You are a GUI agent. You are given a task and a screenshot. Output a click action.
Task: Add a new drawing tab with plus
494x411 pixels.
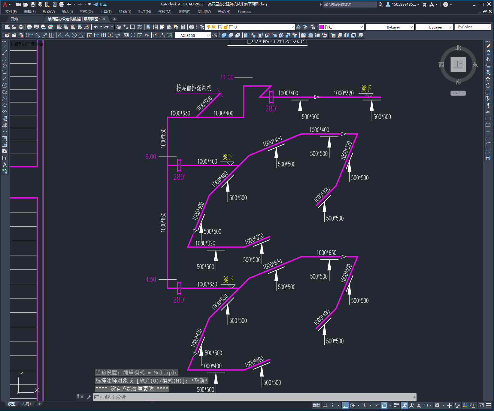114,19
